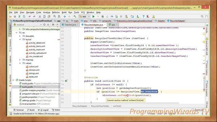Open strings.xml in values folder
Screen dimensions: 217x122
tap(33, 73)
